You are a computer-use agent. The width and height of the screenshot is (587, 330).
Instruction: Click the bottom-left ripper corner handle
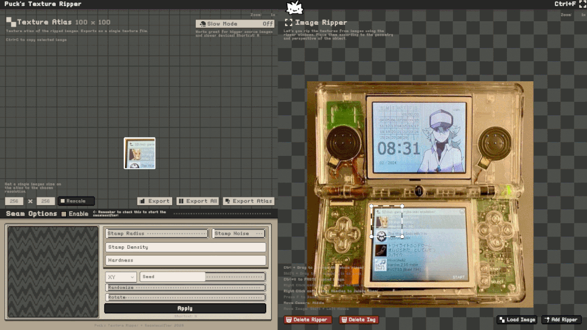pyautogui.click(x=371, y=237)
